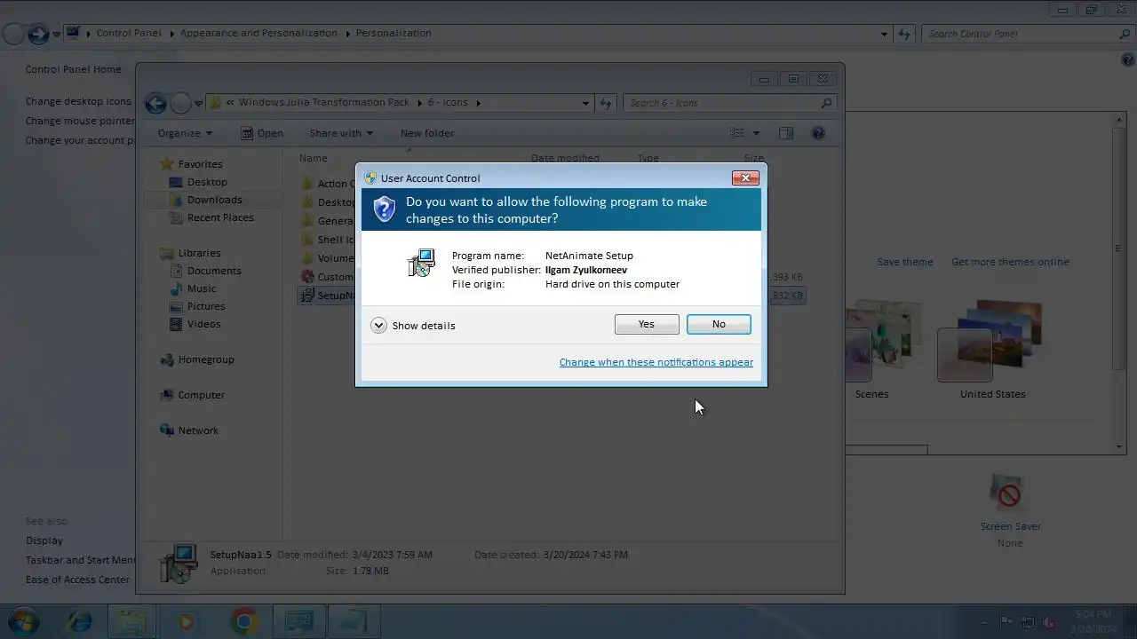1137x639 pixels.
Task: Select Libraries in navigation pane
Action: pyautogui.click(x=199, y=253)
